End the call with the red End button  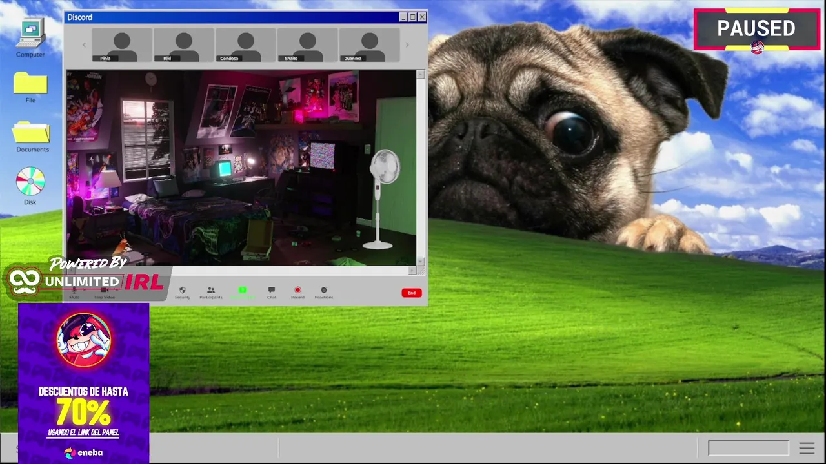coord(411,293)
